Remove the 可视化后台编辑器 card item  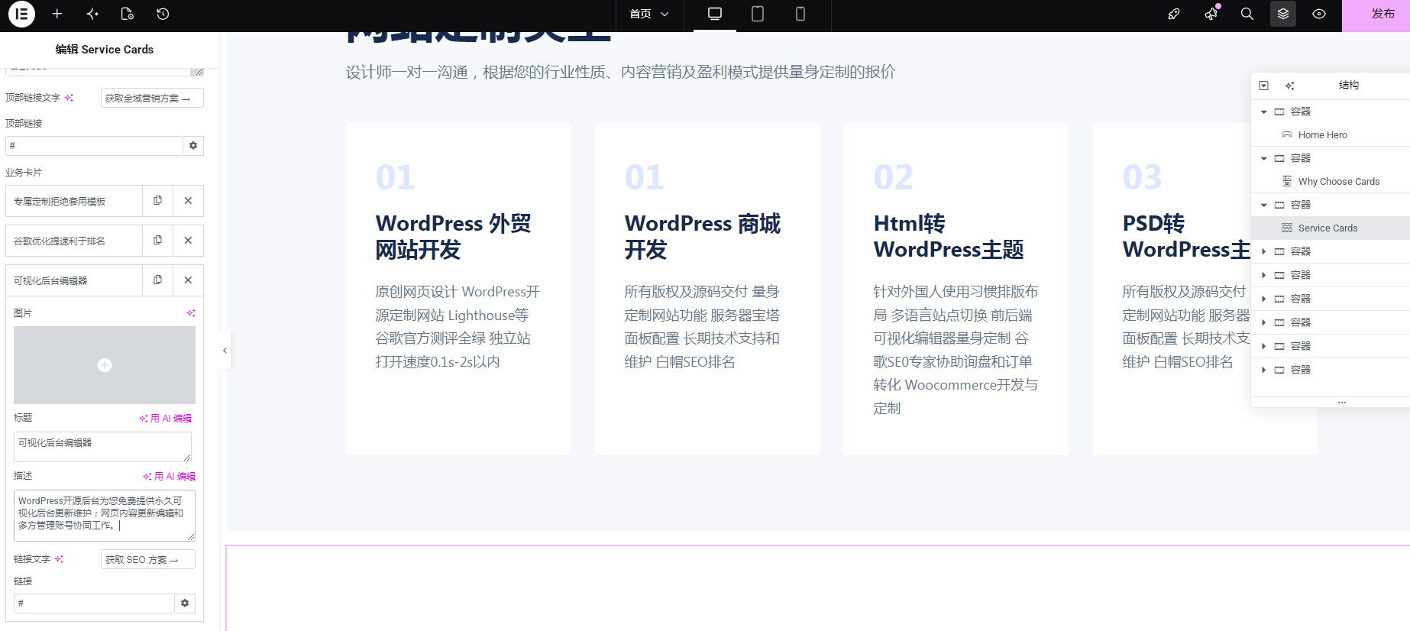point(188,280)
